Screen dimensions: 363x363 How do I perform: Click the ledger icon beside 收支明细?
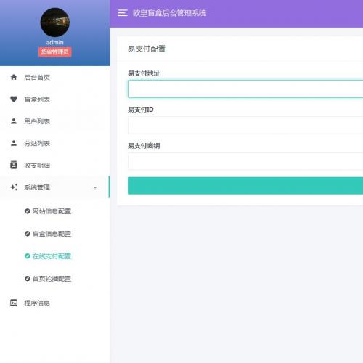(x=14, y=165)
